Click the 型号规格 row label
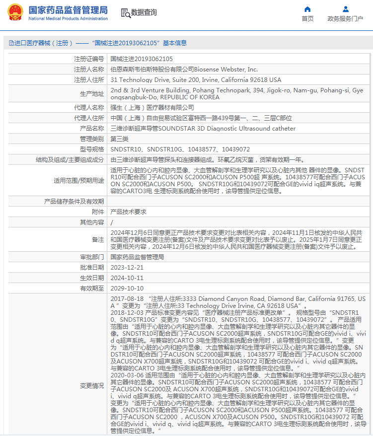 pyautogui.click(x=92, y=149)
